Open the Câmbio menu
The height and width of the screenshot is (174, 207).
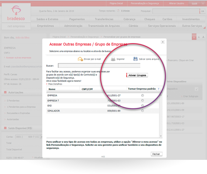[133, 26]
